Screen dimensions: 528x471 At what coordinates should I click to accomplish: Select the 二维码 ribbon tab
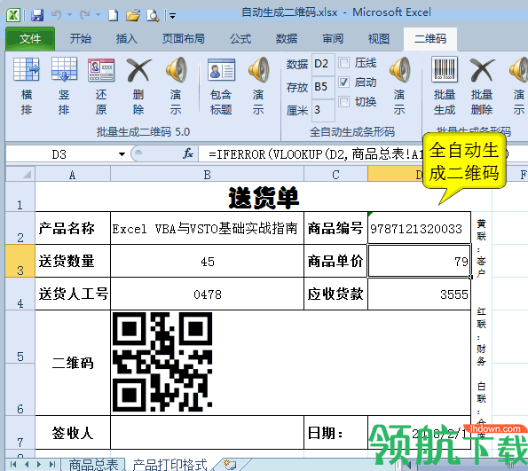click(430, 39)
